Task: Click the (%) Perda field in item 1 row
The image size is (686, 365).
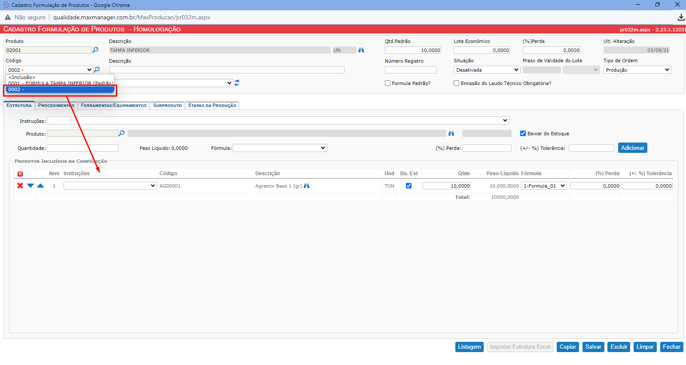Action: pos(595,186)
